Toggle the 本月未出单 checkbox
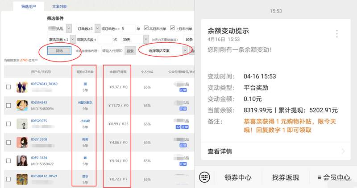 point(146,28)
